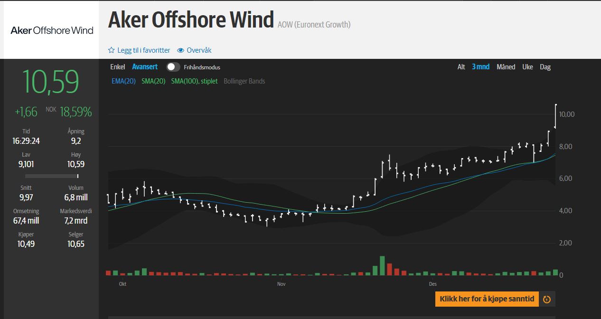Switch chart to Dag range
This screenshot has height=319, width=601.
pos(545,67)
